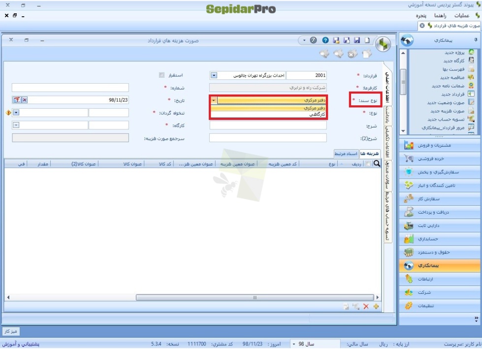Open the تنخواه گردان dropdown arrow

(16, 113)
